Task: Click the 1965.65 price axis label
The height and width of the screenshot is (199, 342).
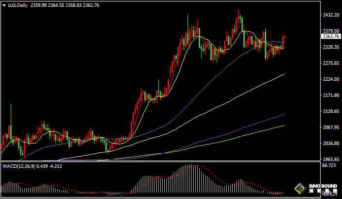Action: [x=330, y=160]
